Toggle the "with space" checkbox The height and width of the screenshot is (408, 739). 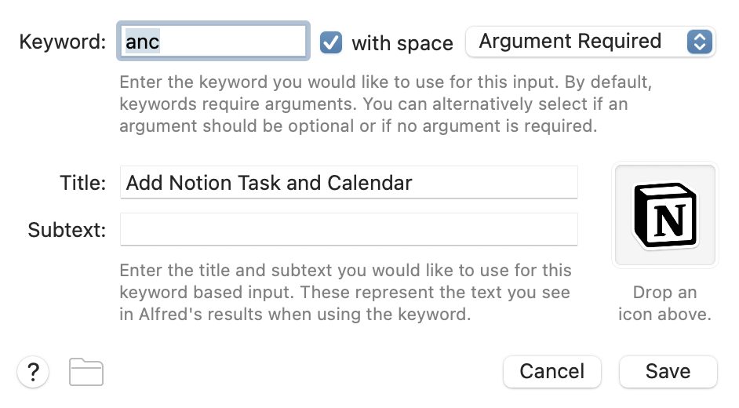(x=331, y=42)
